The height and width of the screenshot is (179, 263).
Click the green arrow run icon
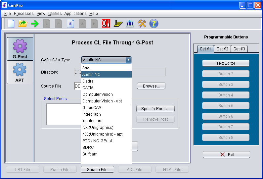click(35, 24)
